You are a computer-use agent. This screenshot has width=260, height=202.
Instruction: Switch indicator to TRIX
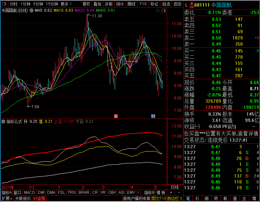tap(72, 193)
